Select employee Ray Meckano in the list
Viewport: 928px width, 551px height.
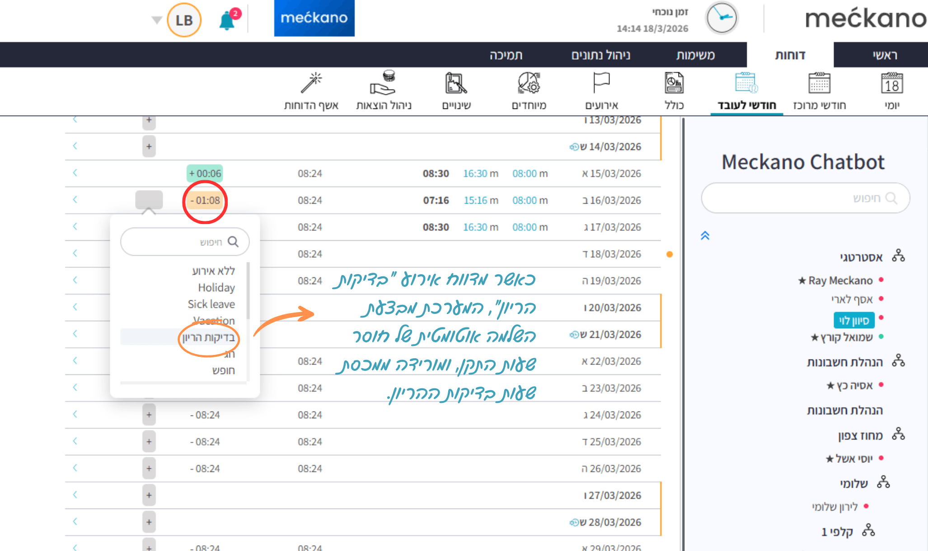click(840, 280)
